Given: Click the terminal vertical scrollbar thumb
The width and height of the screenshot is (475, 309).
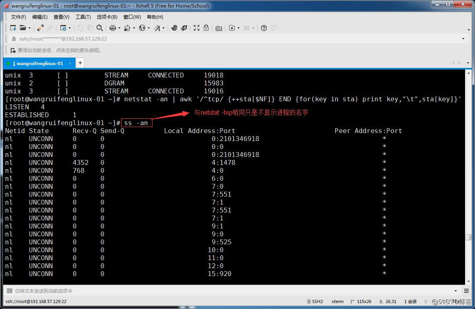Looking at the screenshot, I should point(468,237).
